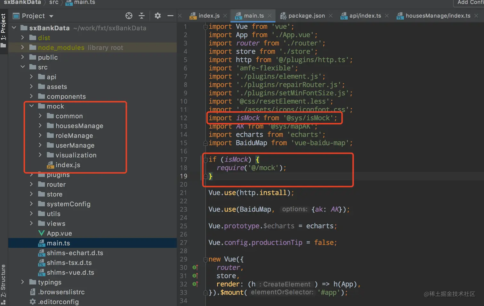Fold the if block at line 17
The width and height of the screenshot is (484, 306).
(x=206, y=159)
